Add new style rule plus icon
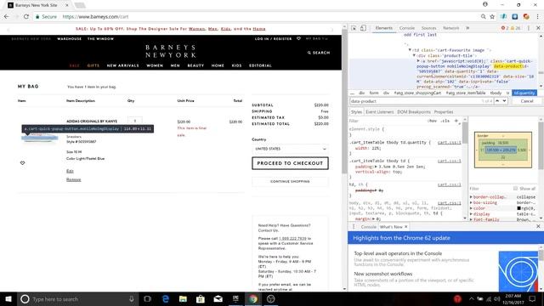Image resolution: width=544 pixels, height=306 pixels. click(x=456, y=121)
